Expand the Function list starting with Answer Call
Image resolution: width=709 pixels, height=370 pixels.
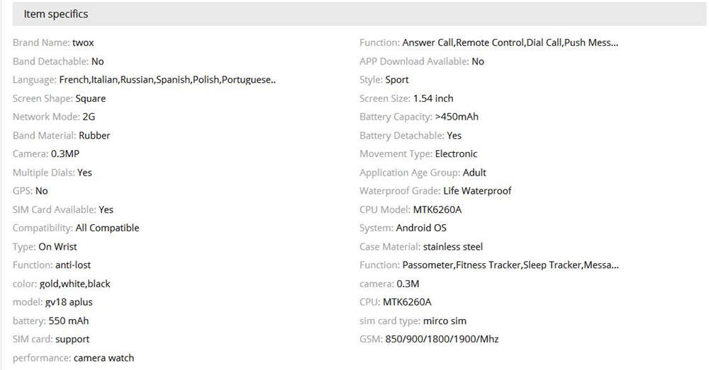(x=510, y=43)
